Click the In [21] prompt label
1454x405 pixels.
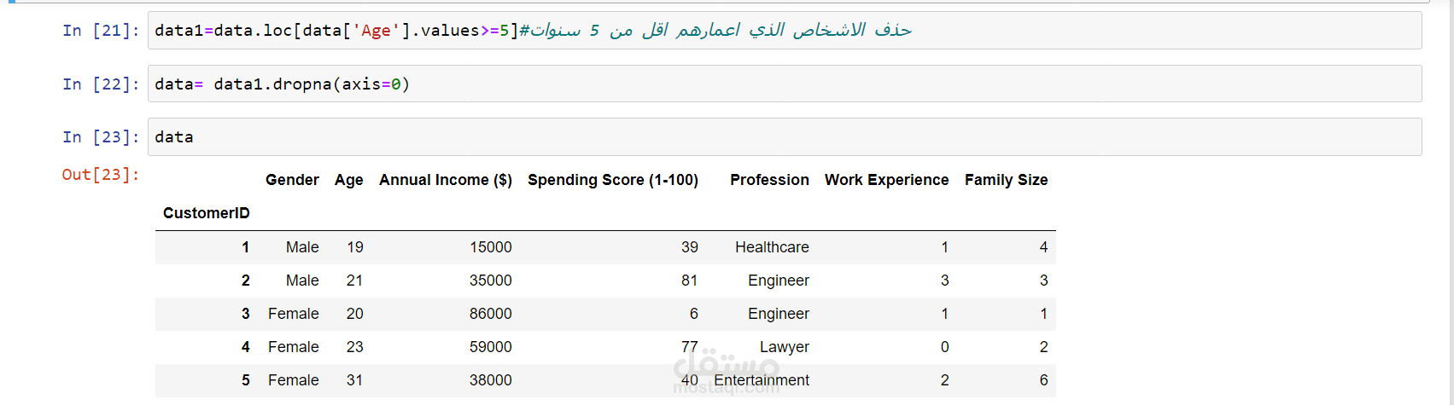tap(101, 31)
